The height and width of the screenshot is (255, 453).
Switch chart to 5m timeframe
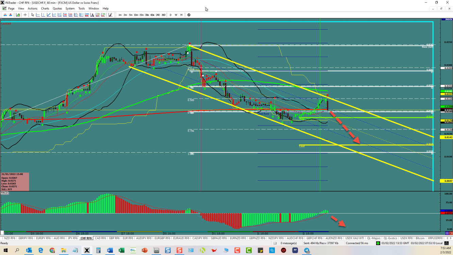[x=131, y=15]
